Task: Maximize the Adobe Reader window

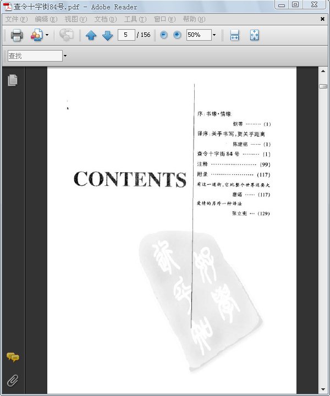Action: 295,4
